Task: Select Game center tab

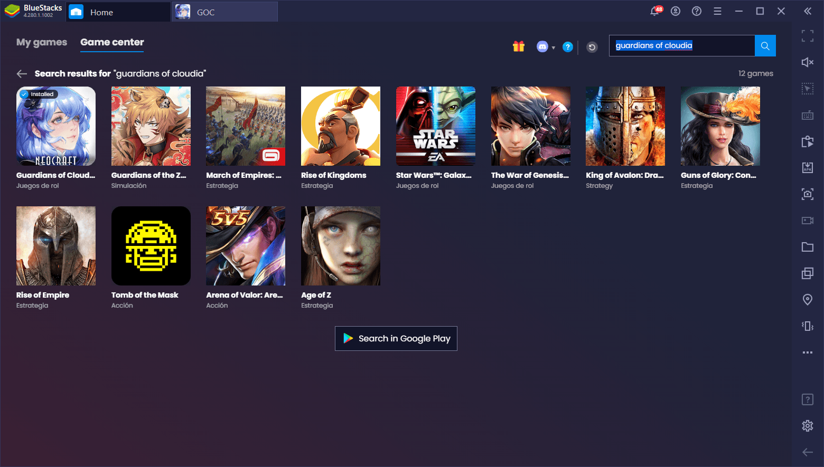Action: click(x=112, y=42)
